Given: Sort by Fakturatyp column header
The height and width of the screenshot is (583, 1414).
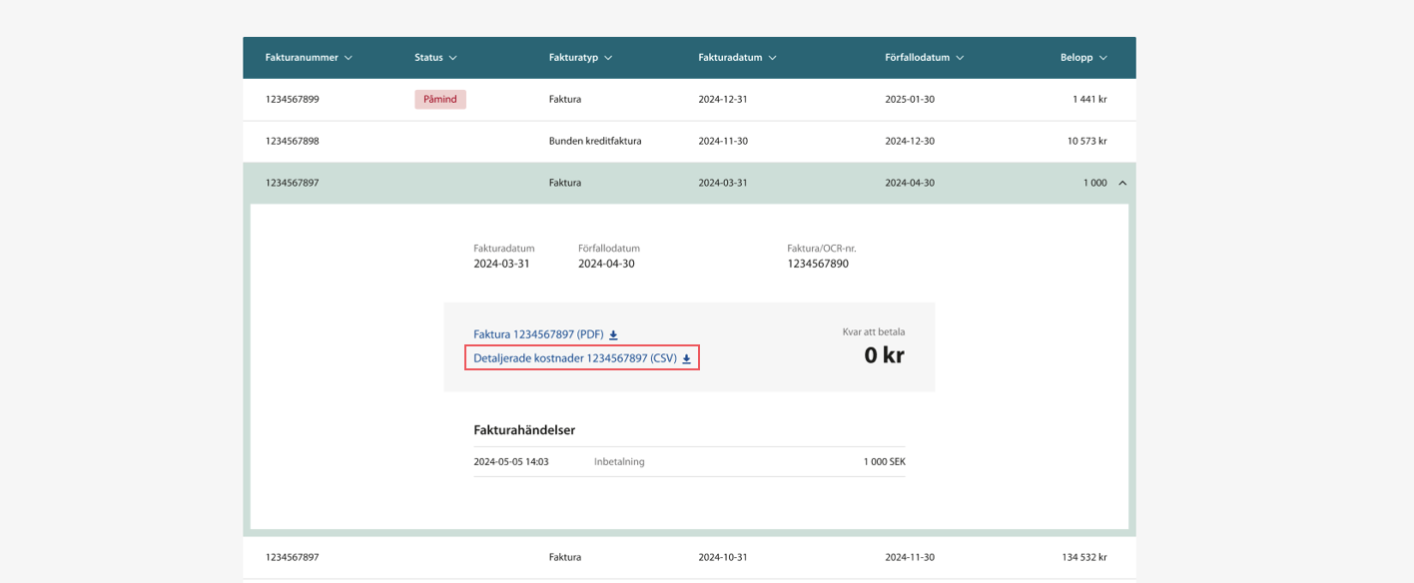Looking at the screenshot, I should pyautogui.click(x=580, y=58).
